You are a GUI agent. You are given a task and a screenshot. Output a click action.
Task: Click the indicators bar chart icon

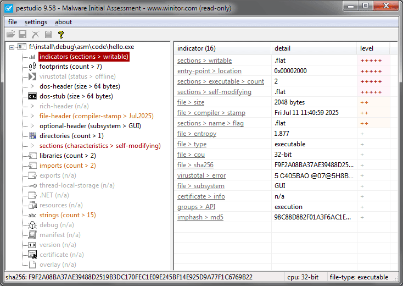click(x=32, y=57)
